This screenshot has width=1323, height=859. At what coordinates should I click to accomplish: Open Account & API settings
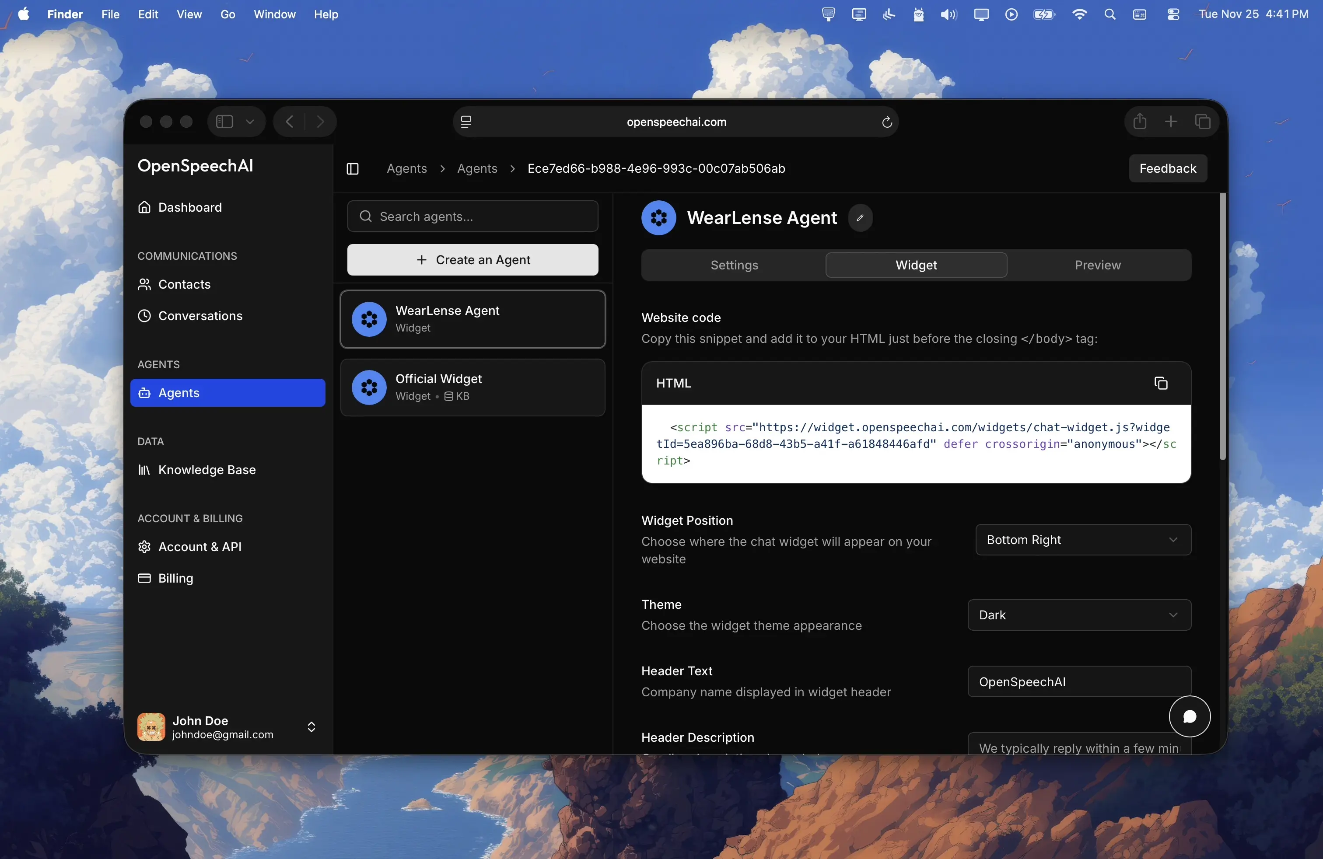227,546
